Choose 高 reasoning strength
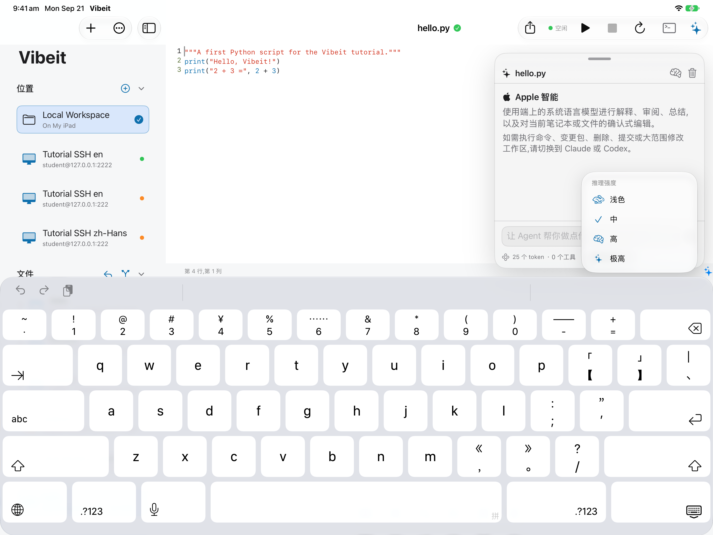The width and height of the screenshot is (713, 535). point(639,239)
